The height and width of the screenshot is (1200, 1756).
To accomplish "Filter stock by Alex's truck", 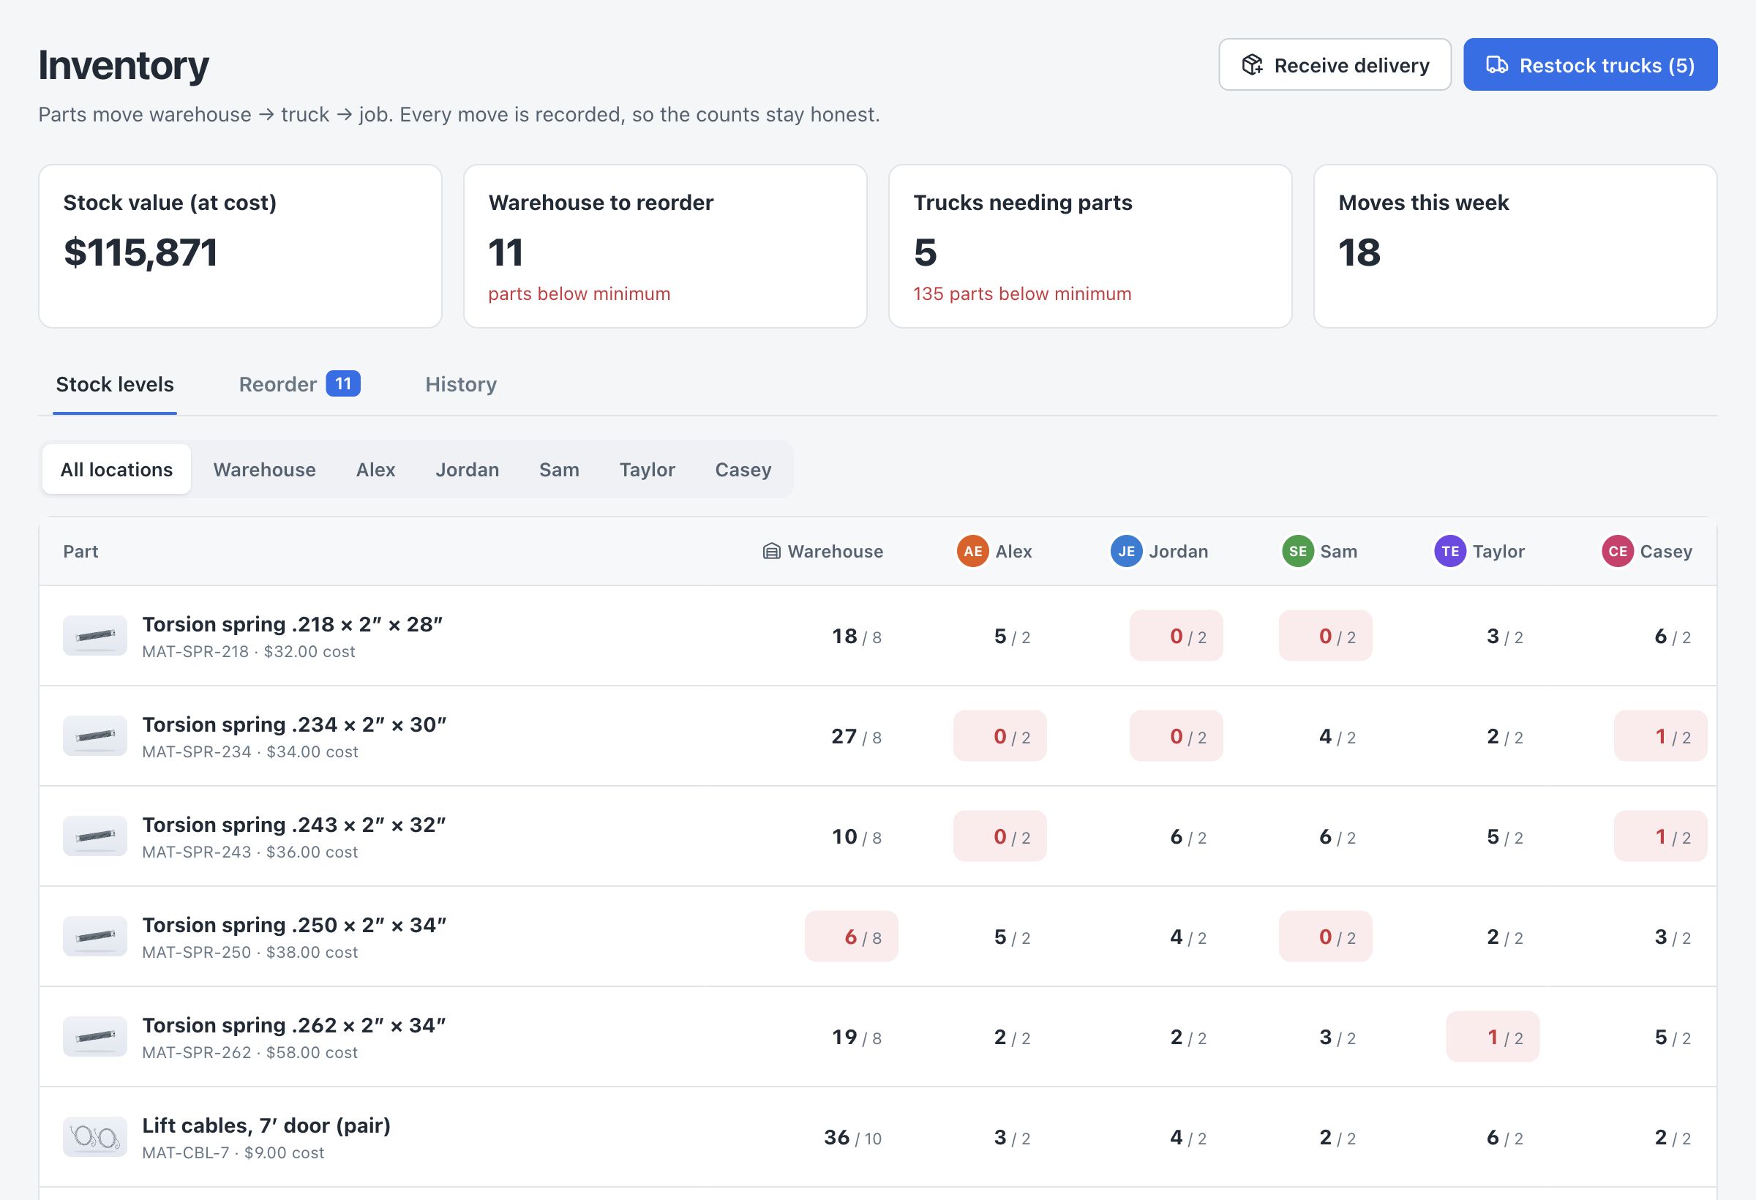I will [x=375, y=469].
